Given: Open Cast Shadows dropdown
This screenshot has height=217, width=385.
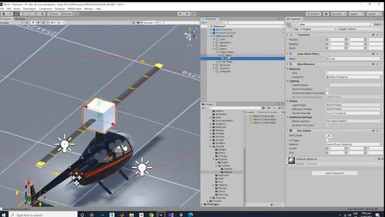Looking at the screenshot, I should (354, 85).
